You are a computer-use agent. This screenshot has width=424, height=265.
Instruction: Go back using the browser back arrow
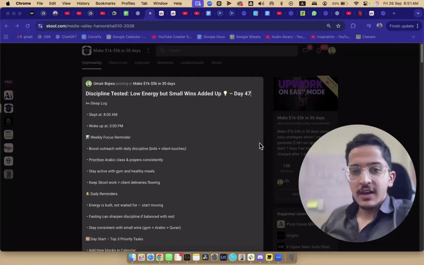7,26
